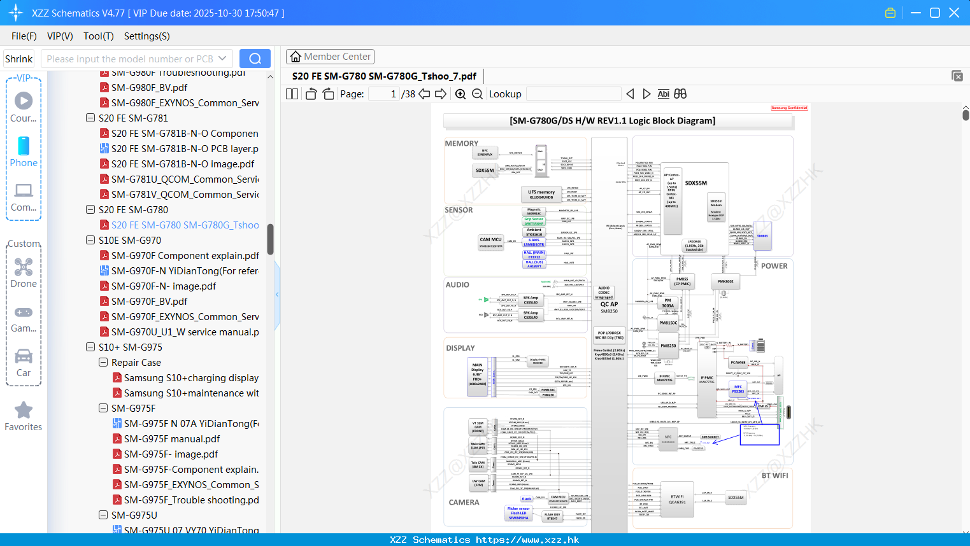Click the model number search input
This screenshot has width=970, height=546.
129,59
